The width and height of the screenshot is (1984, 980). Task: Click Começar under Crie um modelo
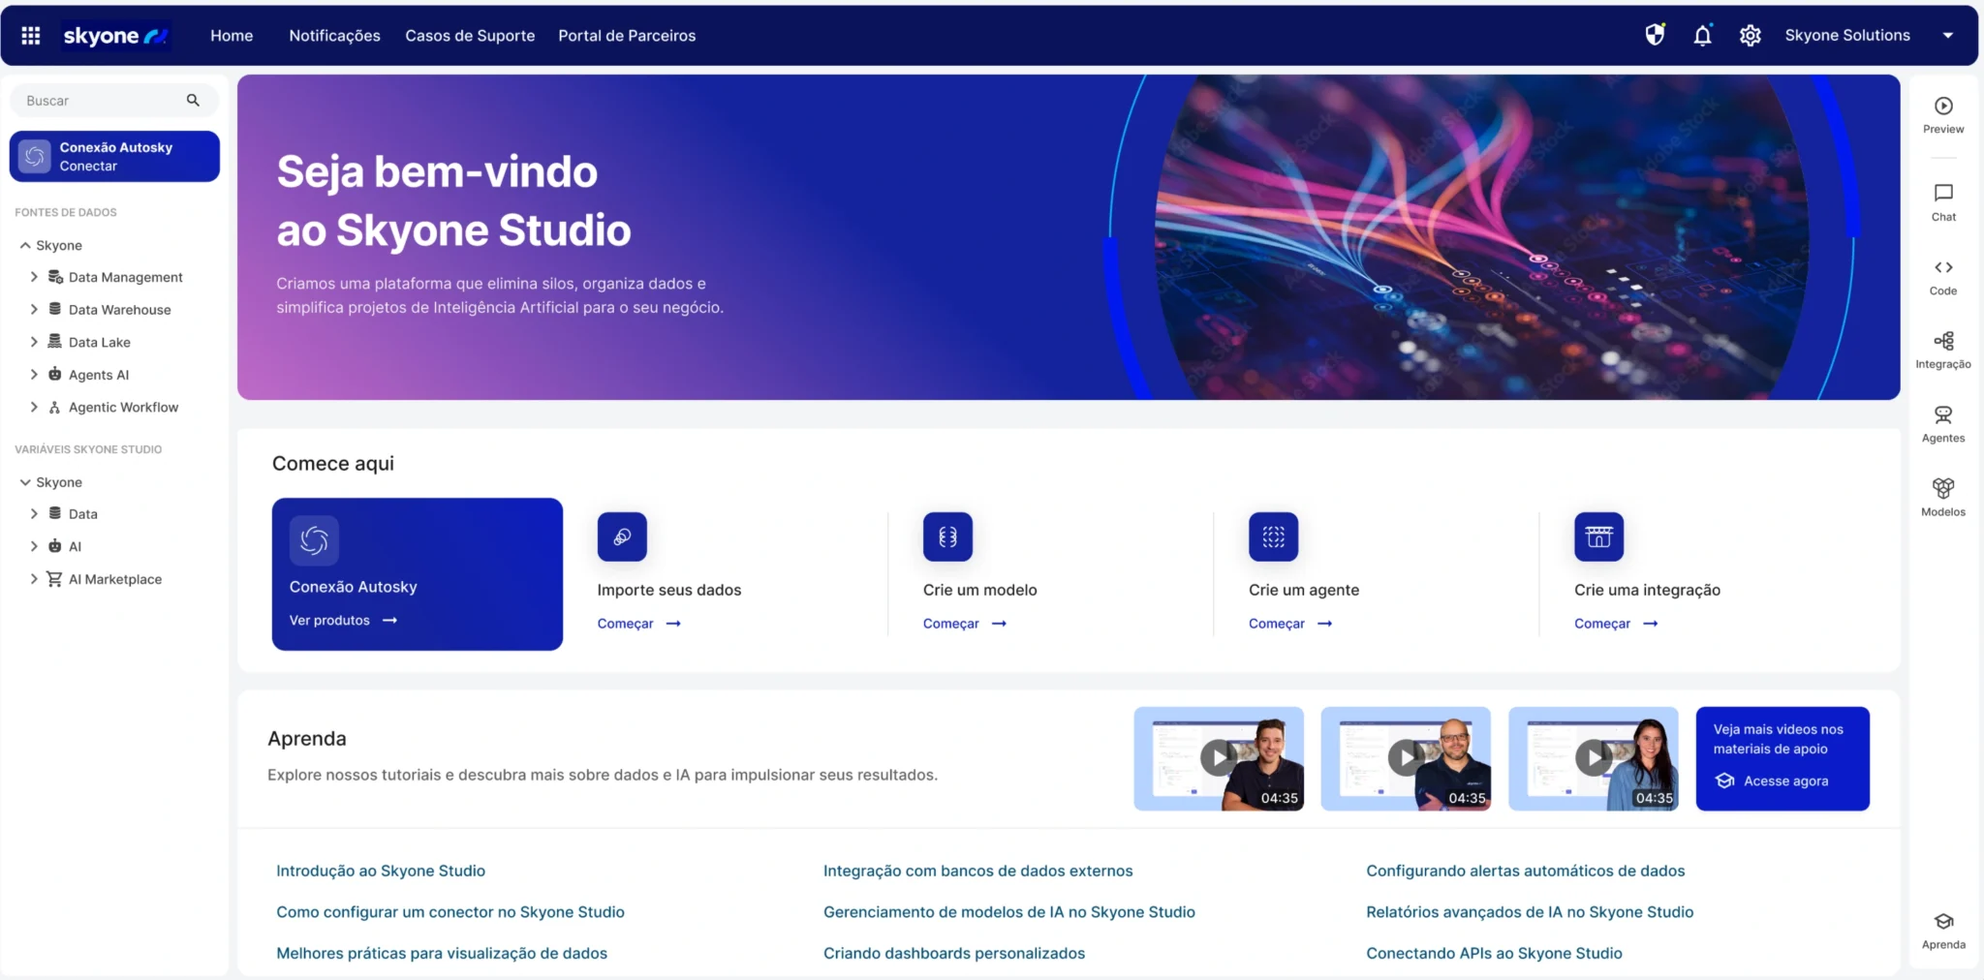(965, 624)
